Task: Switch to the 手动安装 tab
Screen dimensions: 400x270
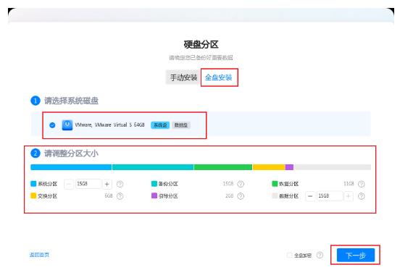Action: point(183,77)
